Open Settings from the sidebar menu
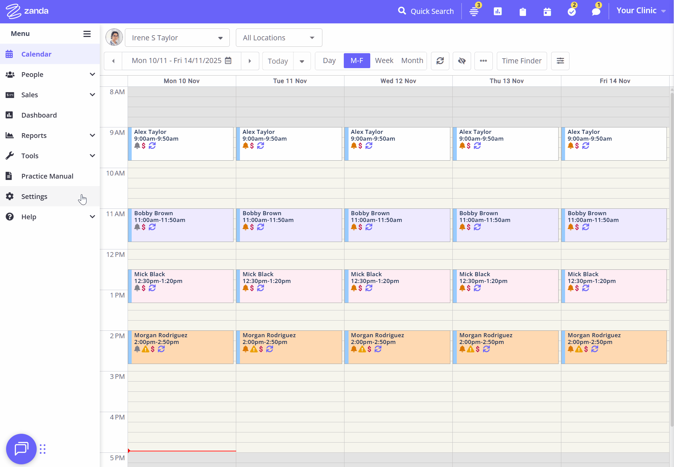Image resolution: width=674 pixels, height=467 pixels. (34, 196)
